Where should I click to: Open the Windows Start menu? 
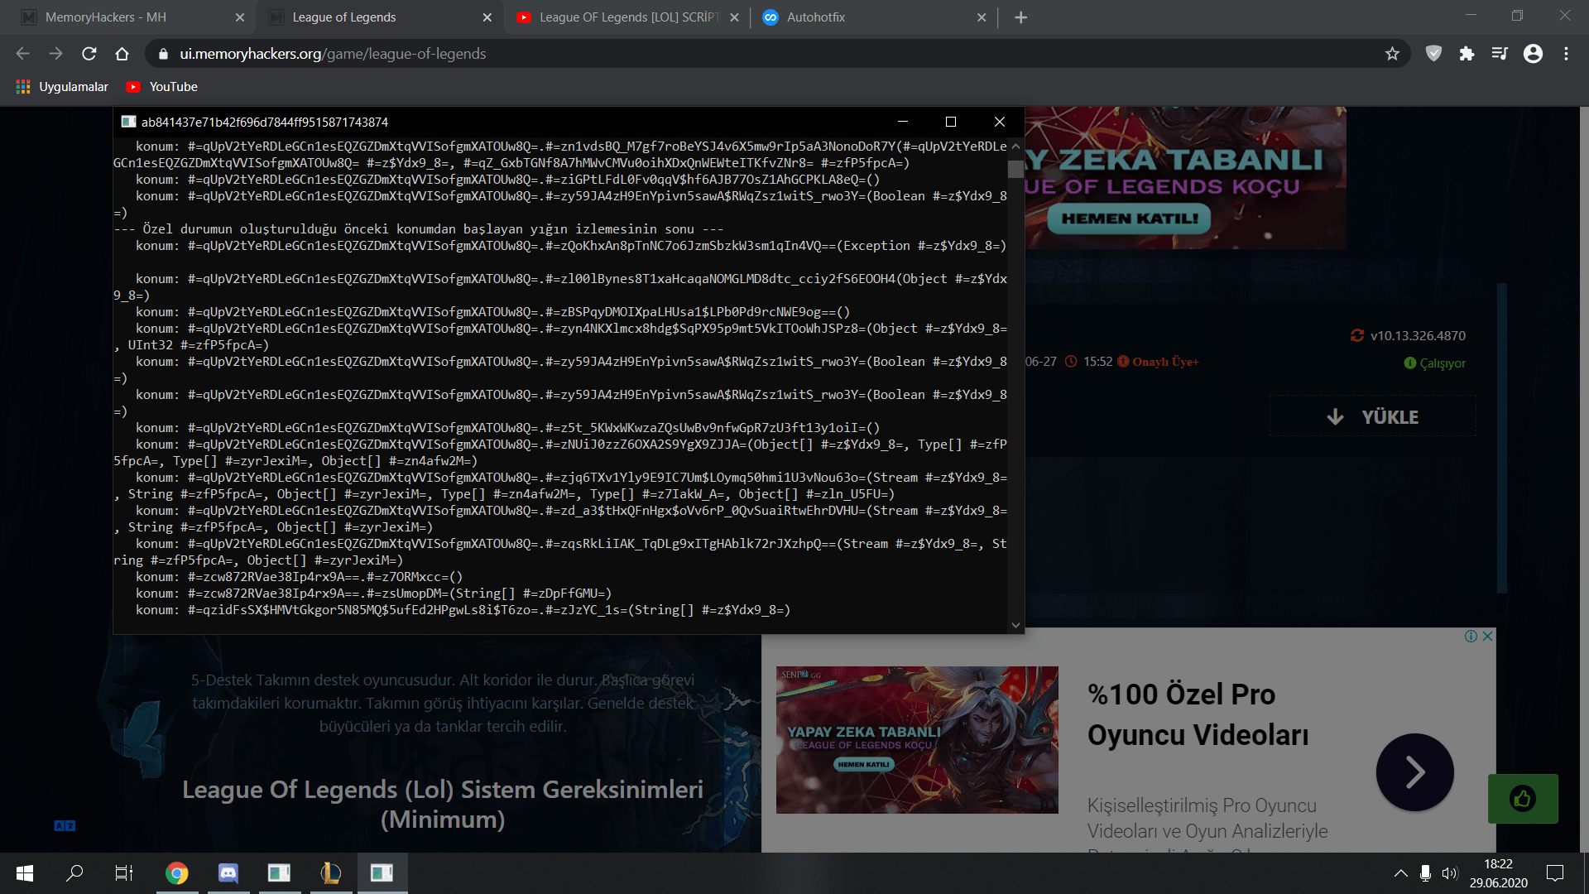pos(25,873)
